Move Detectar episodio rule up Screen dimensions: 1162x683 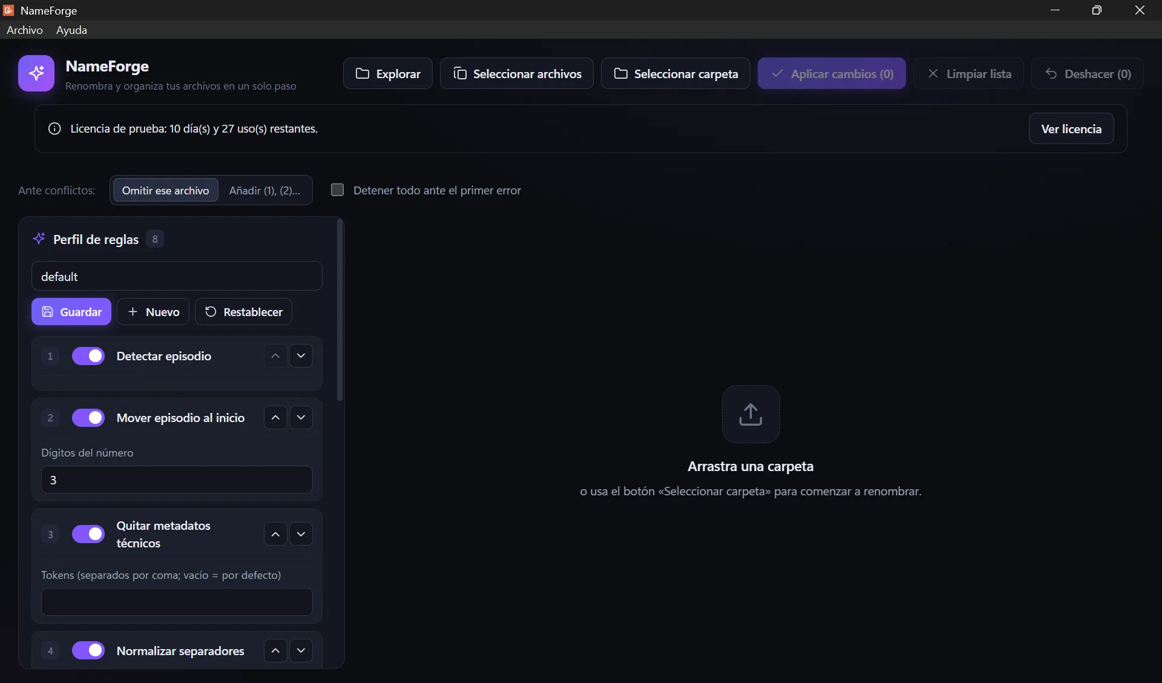tap(275, 356)
